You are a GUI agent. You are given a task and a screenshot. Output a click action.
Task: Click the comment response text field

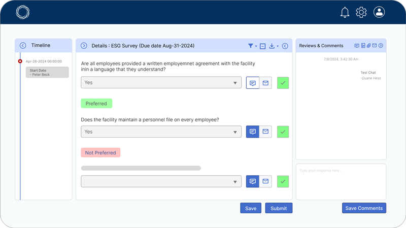[x=341, y=181]
